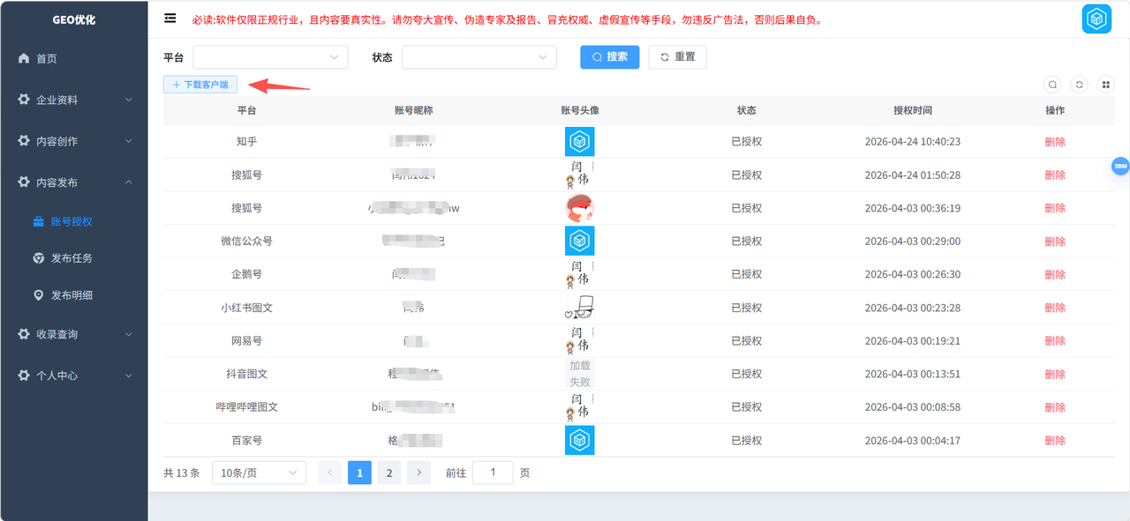The image size is (1130, 521).
Task: Click the next page arrow
Action: pos(419,473)
